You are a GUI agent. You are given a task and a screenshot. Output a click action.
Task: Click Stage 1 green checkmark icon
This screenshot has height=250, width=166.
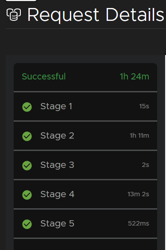27,107
